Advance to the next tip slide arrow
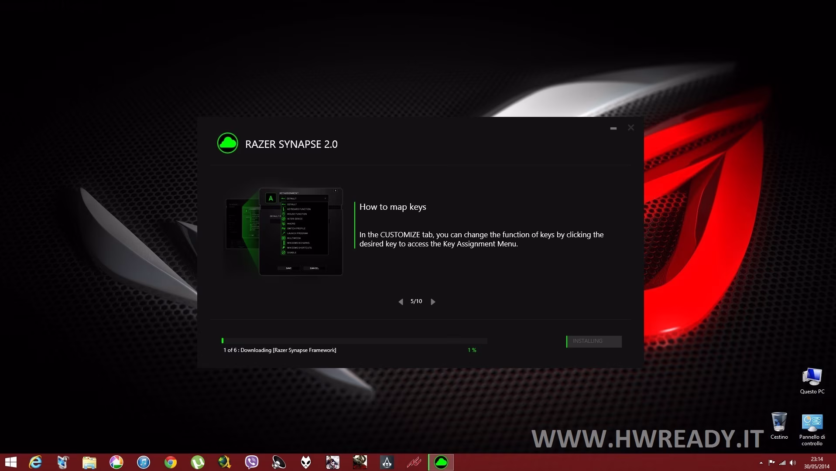The width and height of the screenshot is (836, 471). 433,302
